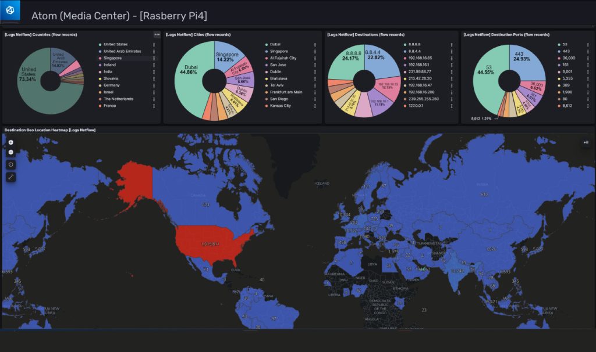Toggle the map layers legend panel

click(x=586, y=142)
